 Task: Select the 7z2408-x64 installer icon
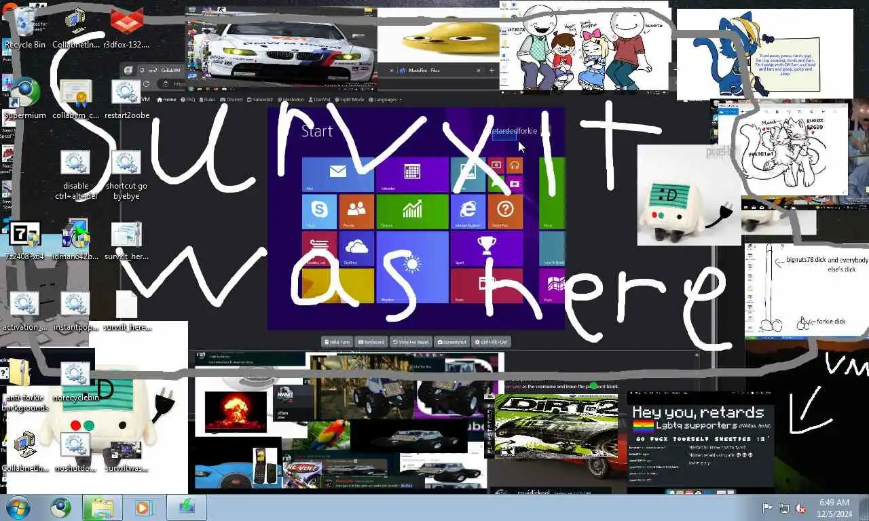click(x=25, y=240)
